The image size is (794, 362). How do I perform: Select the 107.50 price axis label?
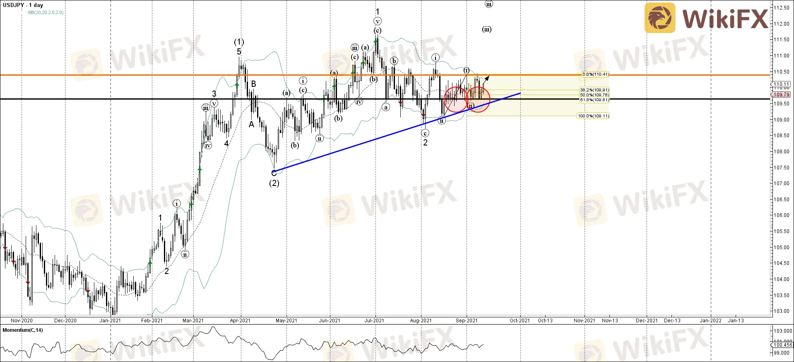[782, 168]
